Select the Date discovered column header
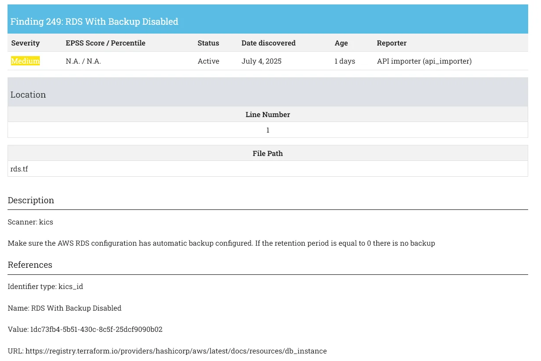The height and width of the screenshot is (361, 541). (x=268, y=43)
